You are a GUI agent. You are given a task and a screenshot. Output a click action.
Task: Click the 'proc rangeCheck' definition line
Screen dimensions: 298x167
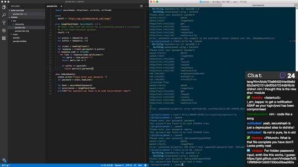(78, 24)
